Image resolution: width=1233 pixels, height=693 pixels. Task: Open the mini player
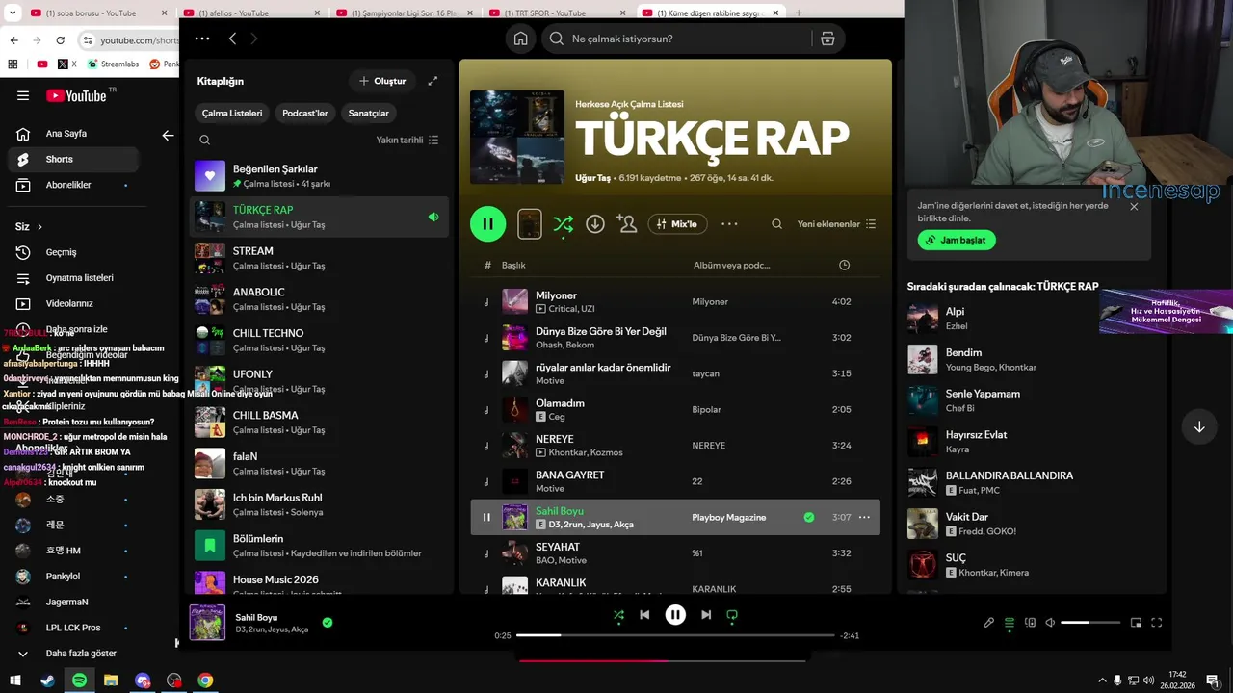1136,623
